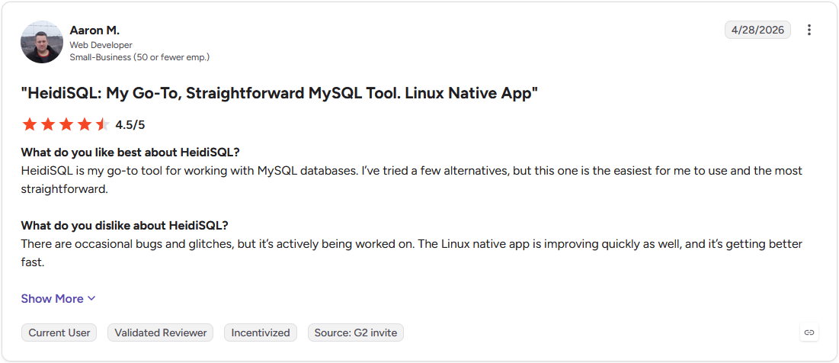Select the Current User tag
This screenshot has height=363, width=839.
click(x=59, y=332)
